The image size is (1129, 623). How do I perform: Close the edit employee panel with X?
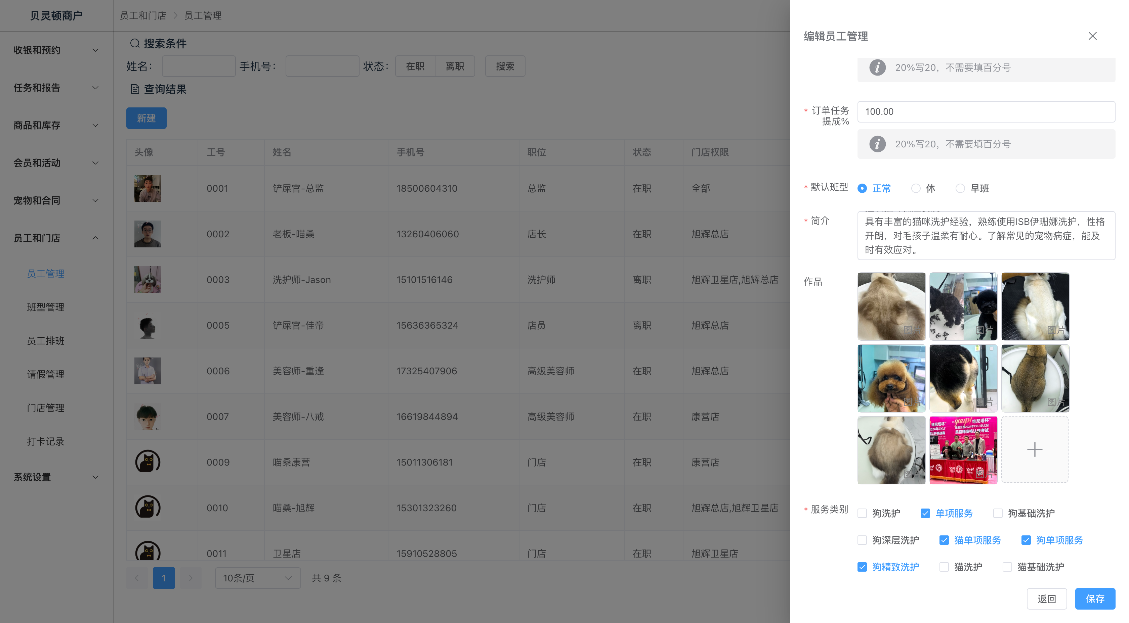point(1092,36)
